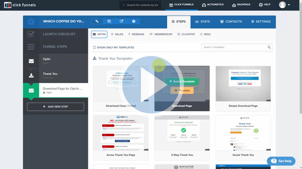Screen dimensions: 302x169
Task: Open the external preview funnel icon
Action: click(x=121, y=21)
